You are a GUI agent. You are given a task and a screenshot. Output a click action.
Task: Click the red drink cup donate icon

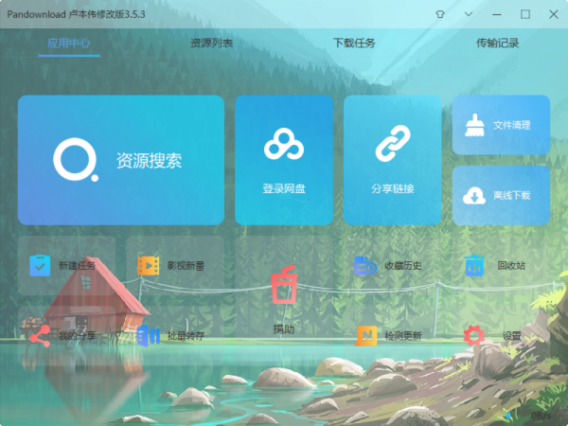coord(284,285)
